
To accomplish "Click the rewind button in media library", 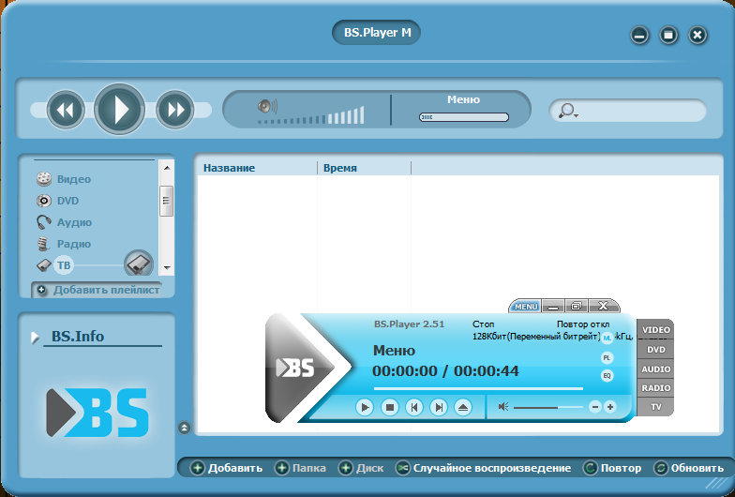I will click(x=66, y=110).
